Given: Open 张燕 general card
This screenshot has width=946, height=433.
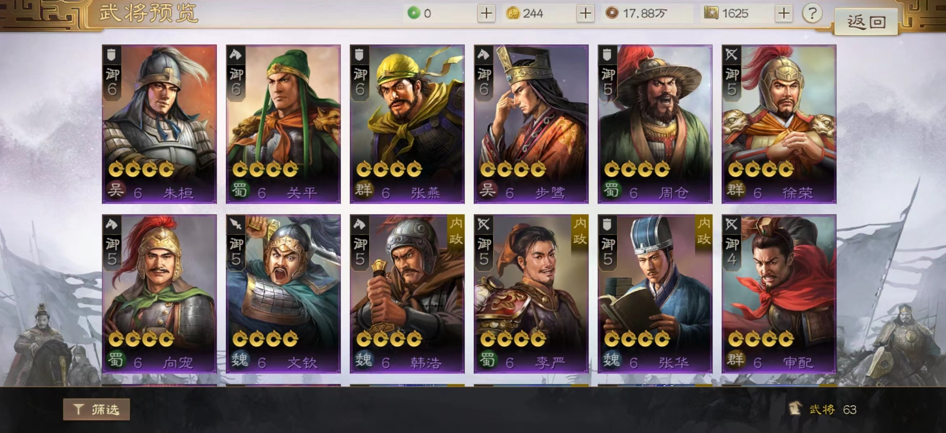Looking at the screenshot, I should pos(407,124).
